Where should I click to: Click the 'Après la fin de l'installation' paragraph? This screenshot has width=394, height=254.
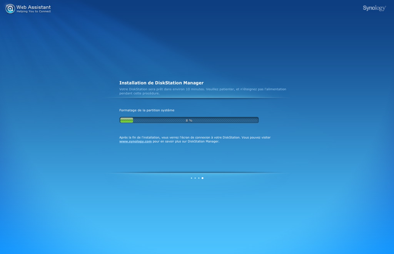point(195,140)
